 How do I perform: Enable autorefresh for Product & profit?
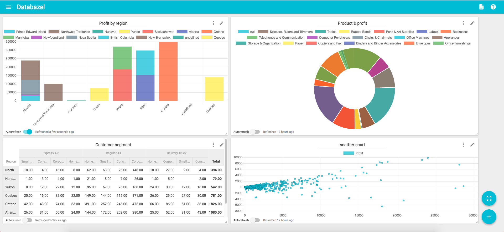[x=255, y=132]
